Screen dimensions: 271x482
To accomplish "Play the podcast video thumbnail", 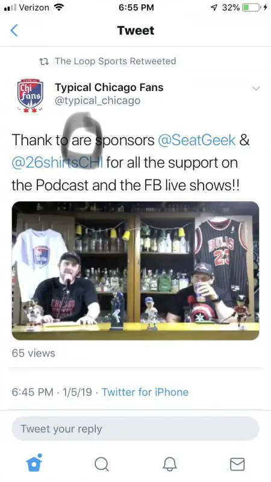I will (135, 271).
